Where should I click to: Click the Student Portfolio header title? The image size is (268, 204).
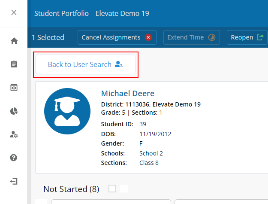click(61, 13)
